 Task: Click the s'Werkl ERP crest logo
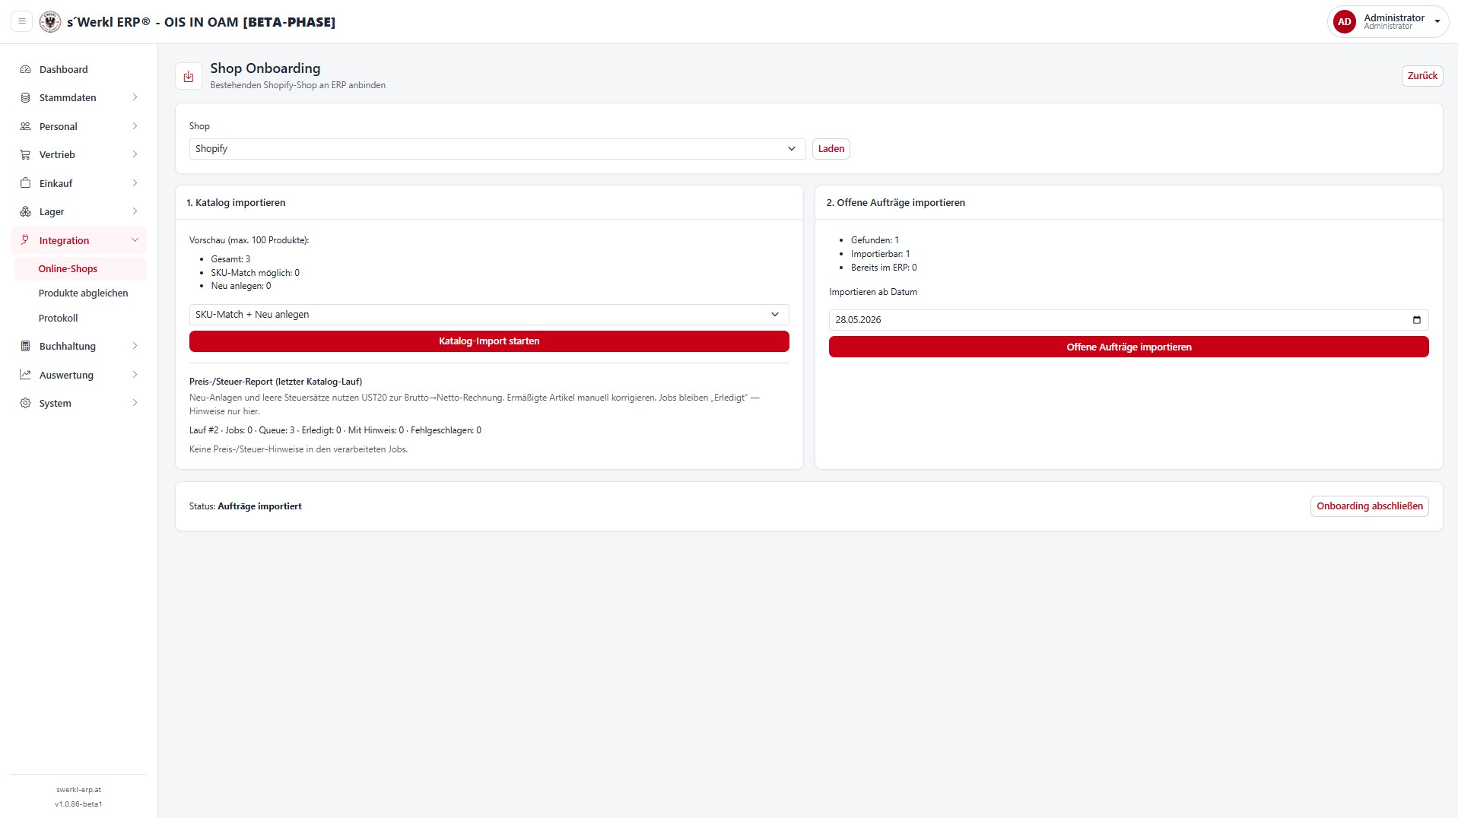click(50, 21)
